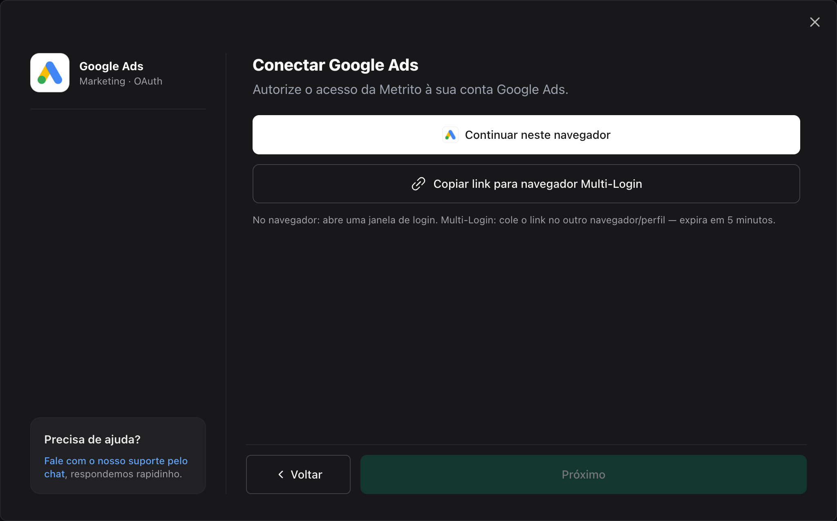Click the Próximo button
The image size is (837, 521).
583,474
